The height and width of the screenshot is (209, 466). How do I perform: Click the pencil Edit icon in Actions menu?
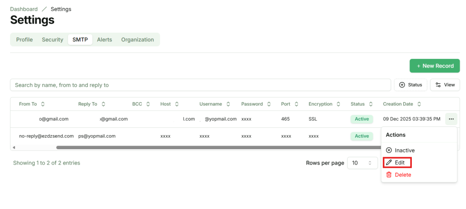389,162
